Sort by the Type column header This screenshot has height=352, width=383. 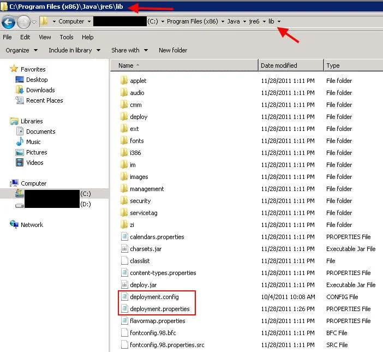point(354,65)
